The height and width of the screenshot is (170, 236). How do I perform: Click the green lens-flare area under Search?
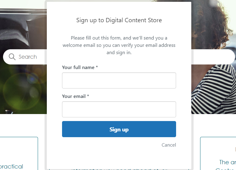tap(23, 88)
